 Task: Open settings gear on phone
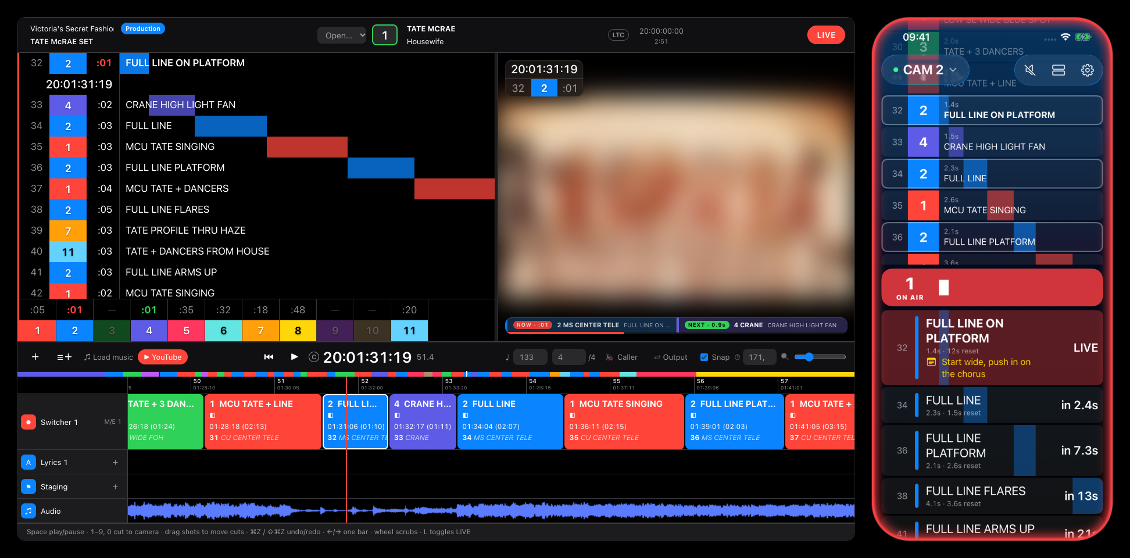(x=1087, y=70)
